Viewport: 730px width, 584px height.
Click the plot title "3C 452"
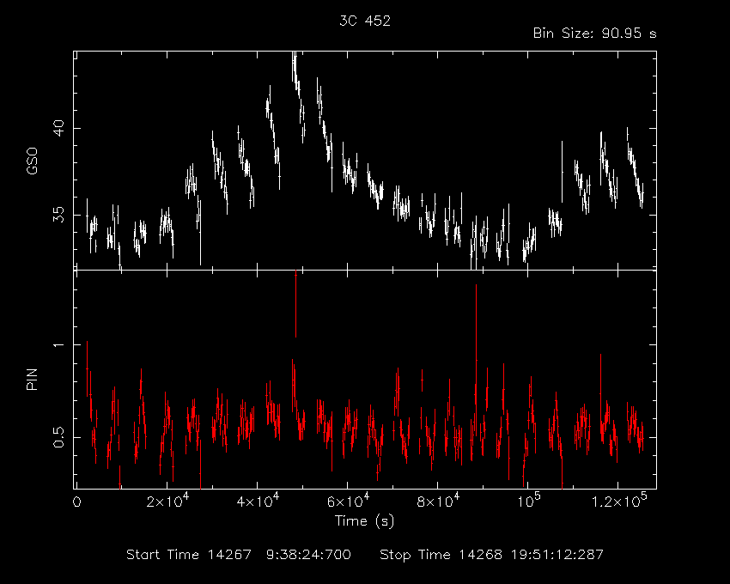coord(364,21)
